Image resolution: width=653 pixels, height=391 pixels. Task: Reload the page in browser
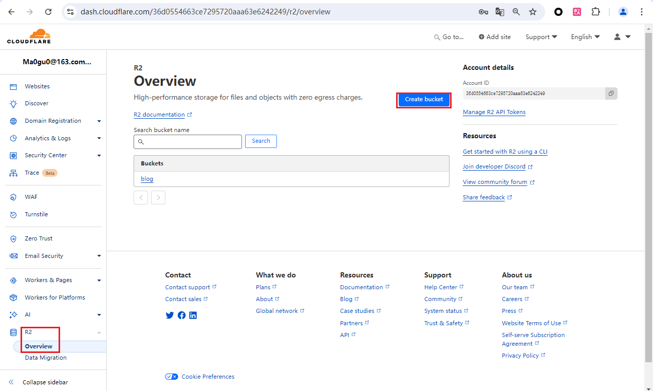click(x=48, y=12)
